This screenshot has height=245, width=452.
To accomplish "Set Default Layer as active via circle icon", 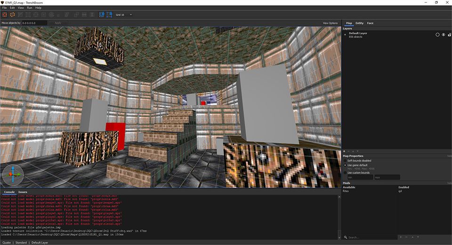I will coord(437,34).
